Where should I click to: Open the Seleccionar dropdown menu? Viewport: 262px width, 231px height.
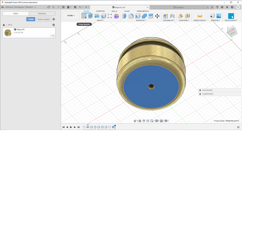point(231,20)
